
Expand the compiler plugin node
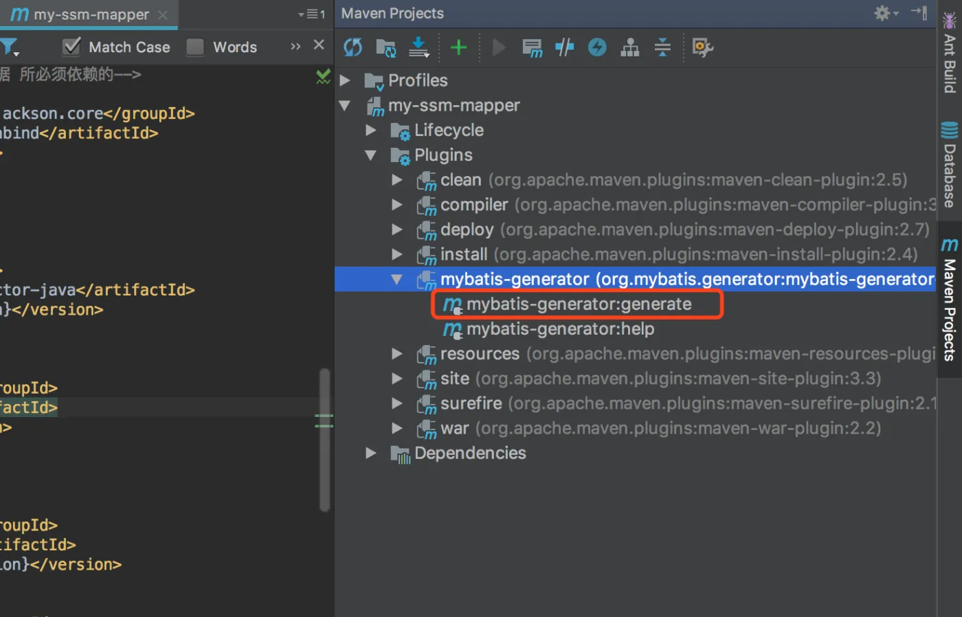point(397,205)
